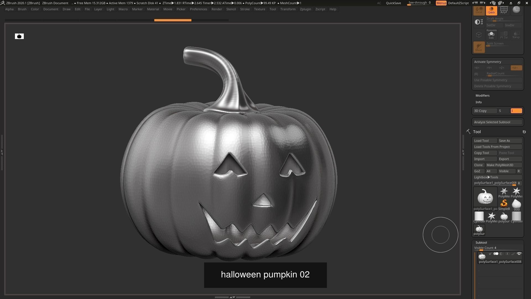Click the GoZ button
Viewport: 531px width, 299px height.
point(479,171)
